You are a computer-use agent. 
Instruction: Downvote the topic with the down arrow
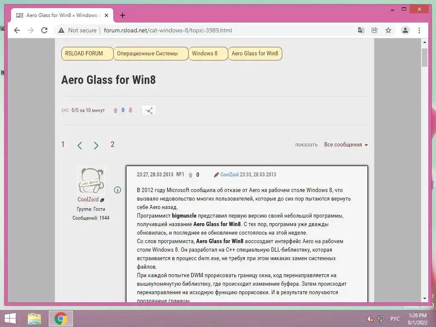pos(130,110)
